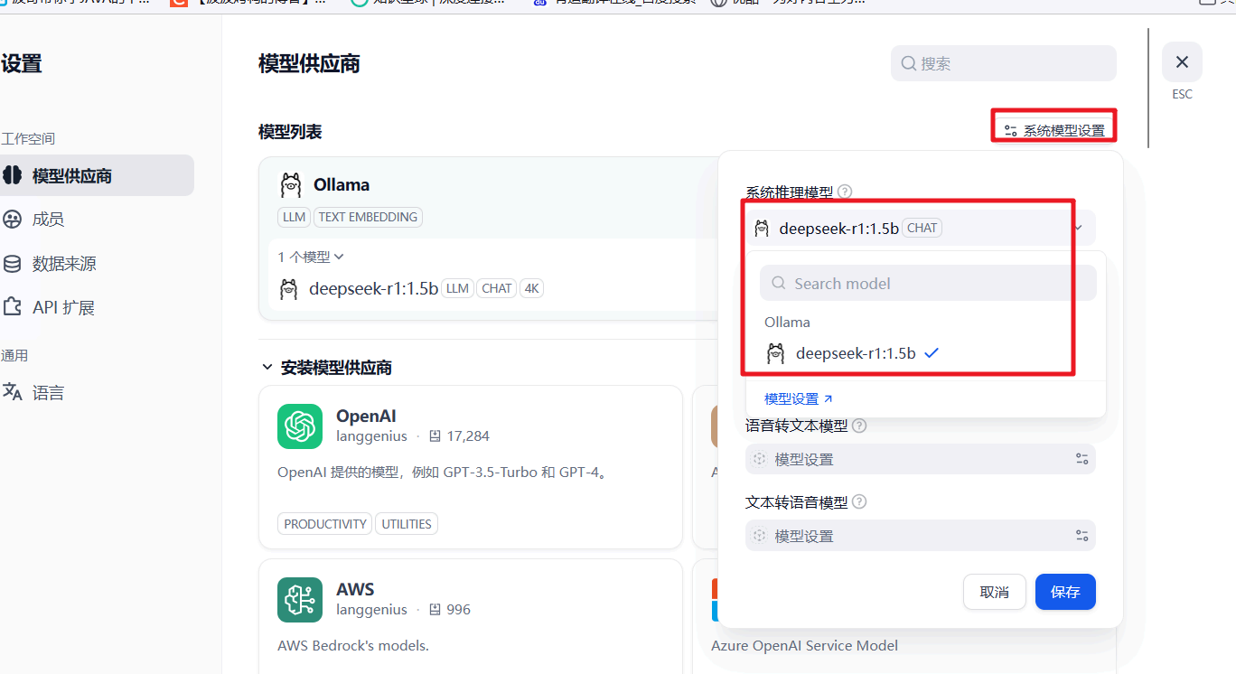The image size is (1236, 674).
Task: Open the 语音转文本模型 model selector
Action: (x=920, y=459)
